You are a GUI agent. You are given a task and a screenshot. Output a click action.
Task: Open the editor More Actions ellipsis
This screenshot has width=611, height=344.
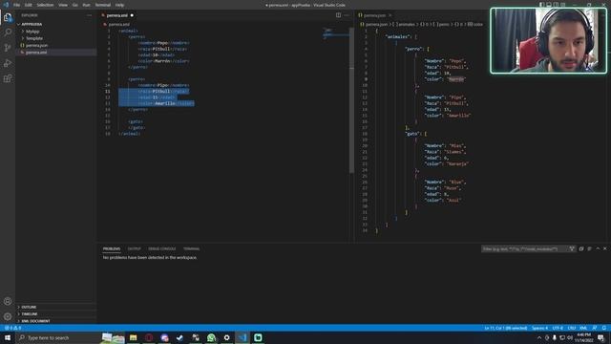347,15
